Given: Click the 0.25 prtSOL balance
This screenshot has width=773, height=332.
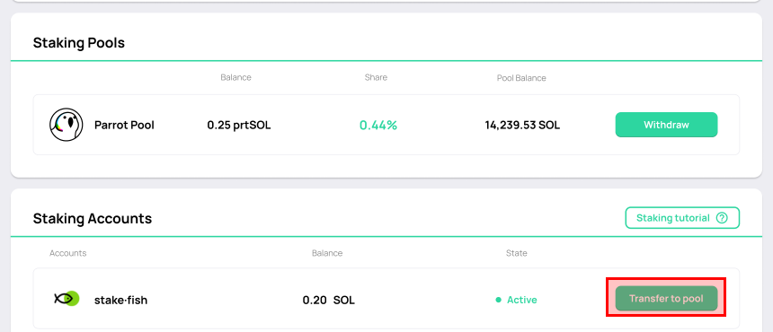Looking at the screenshot, I should point(239,126).
